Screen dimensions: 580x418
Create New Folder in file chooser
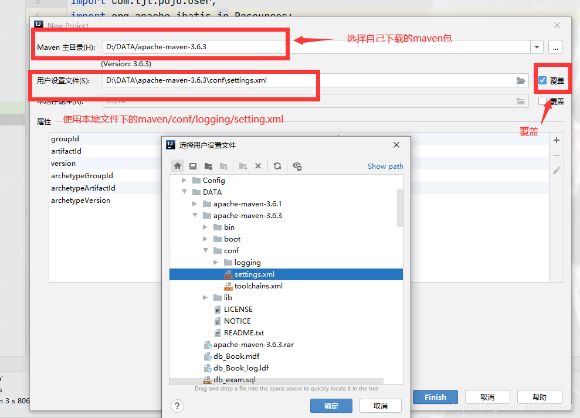243,166
